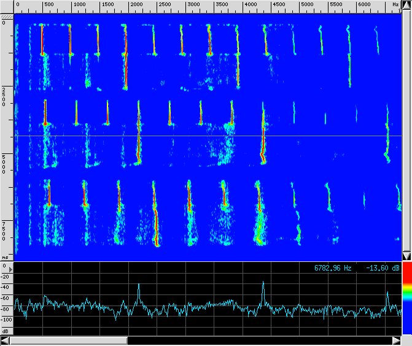Click the 6782.96 Hz frequency readout
Viewport: 412px width, 346px height.
[x=332, y=268]
